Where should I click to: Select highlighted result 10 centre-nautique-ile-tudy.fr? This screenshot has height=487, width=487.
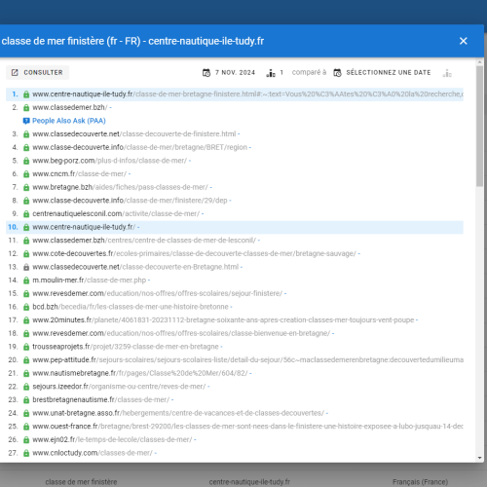pyautogui.click(x=235, y=227)
